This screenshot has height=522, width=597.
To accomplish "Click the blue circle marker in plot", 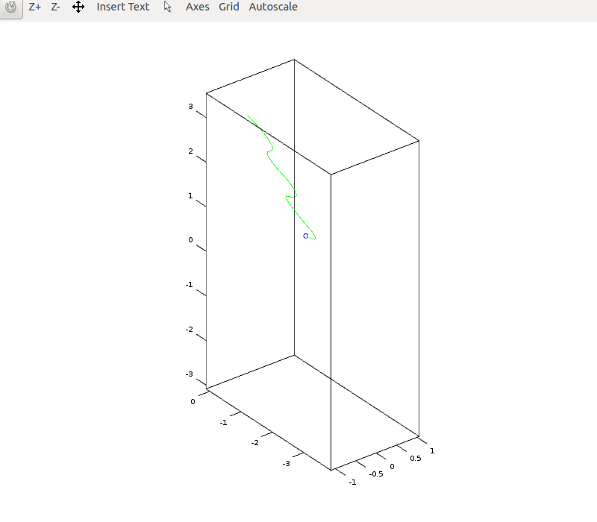I will click(x=306, y=236).
